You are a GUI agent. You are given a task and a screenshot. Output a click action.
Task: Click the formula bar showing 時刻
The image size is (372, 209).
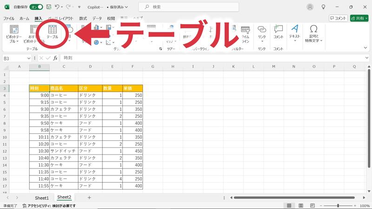213,58
